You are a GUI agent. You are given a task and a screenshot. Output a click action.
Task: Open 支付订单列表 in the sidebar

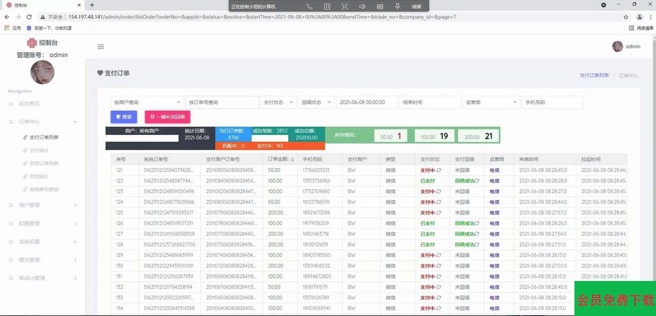point(44,137)
